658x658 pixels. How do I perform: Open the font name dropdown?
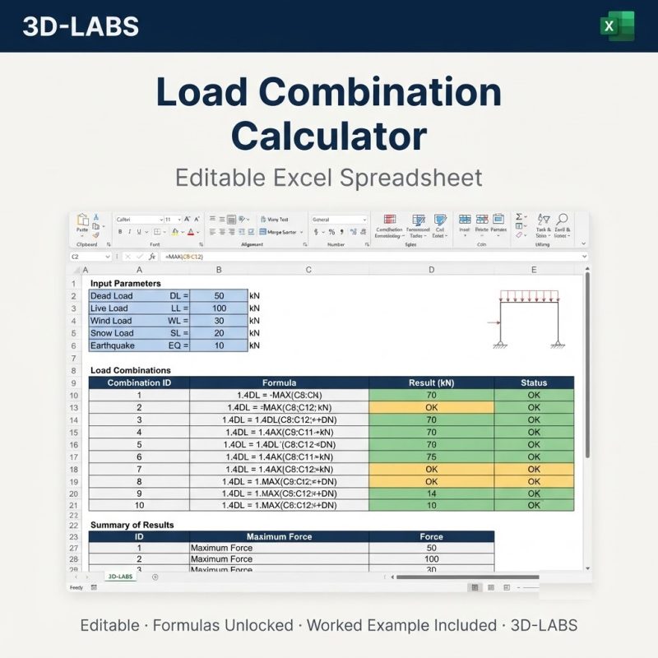pyautogui.click(x=161, y=220)
